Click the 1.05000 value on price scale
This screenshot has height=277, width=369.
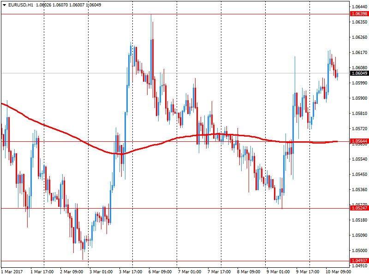coord(359,250)
